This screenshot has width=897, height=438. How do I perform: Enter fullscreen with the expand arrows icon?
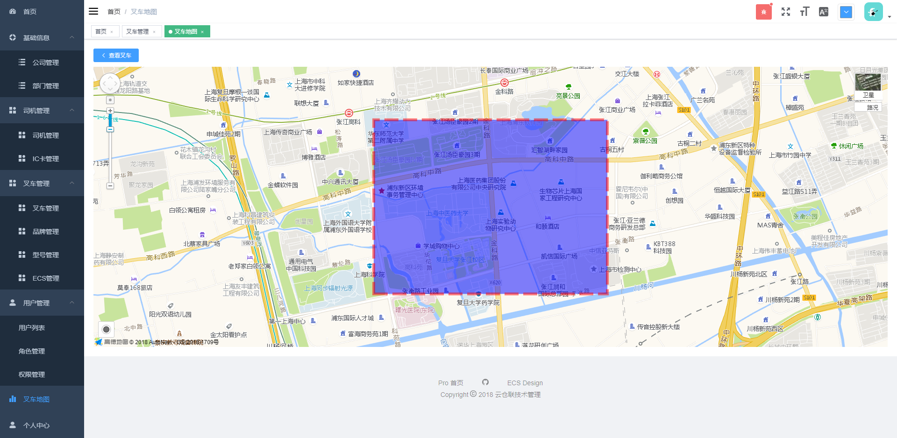pyautogui.click(x=786, y=12)
